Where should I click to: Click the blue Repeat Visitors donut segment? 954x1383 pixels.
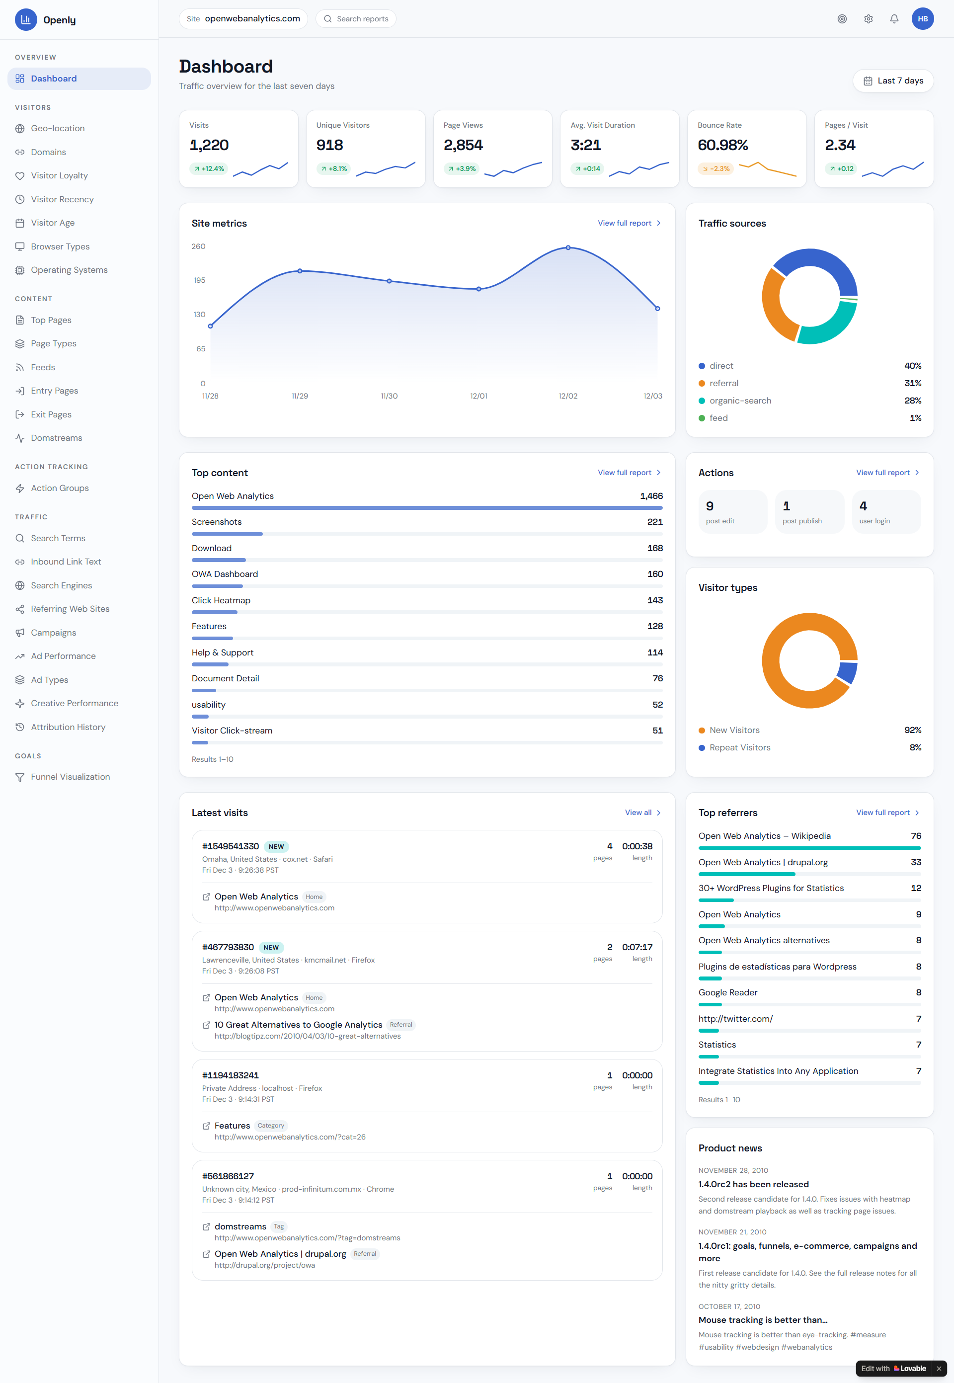click(x=848, y=673)
